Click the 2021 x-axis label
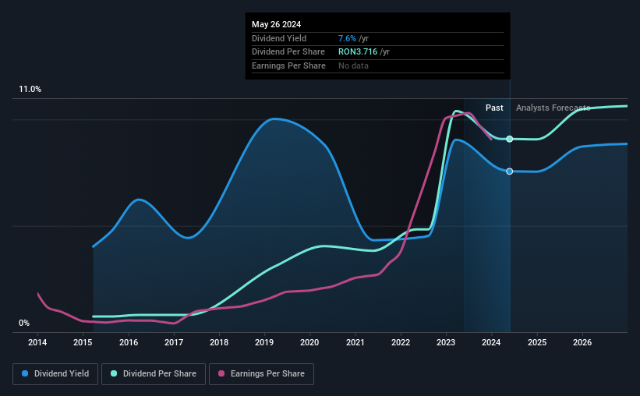The height and width of the screenshot is (396, 640). click(355, 342)
